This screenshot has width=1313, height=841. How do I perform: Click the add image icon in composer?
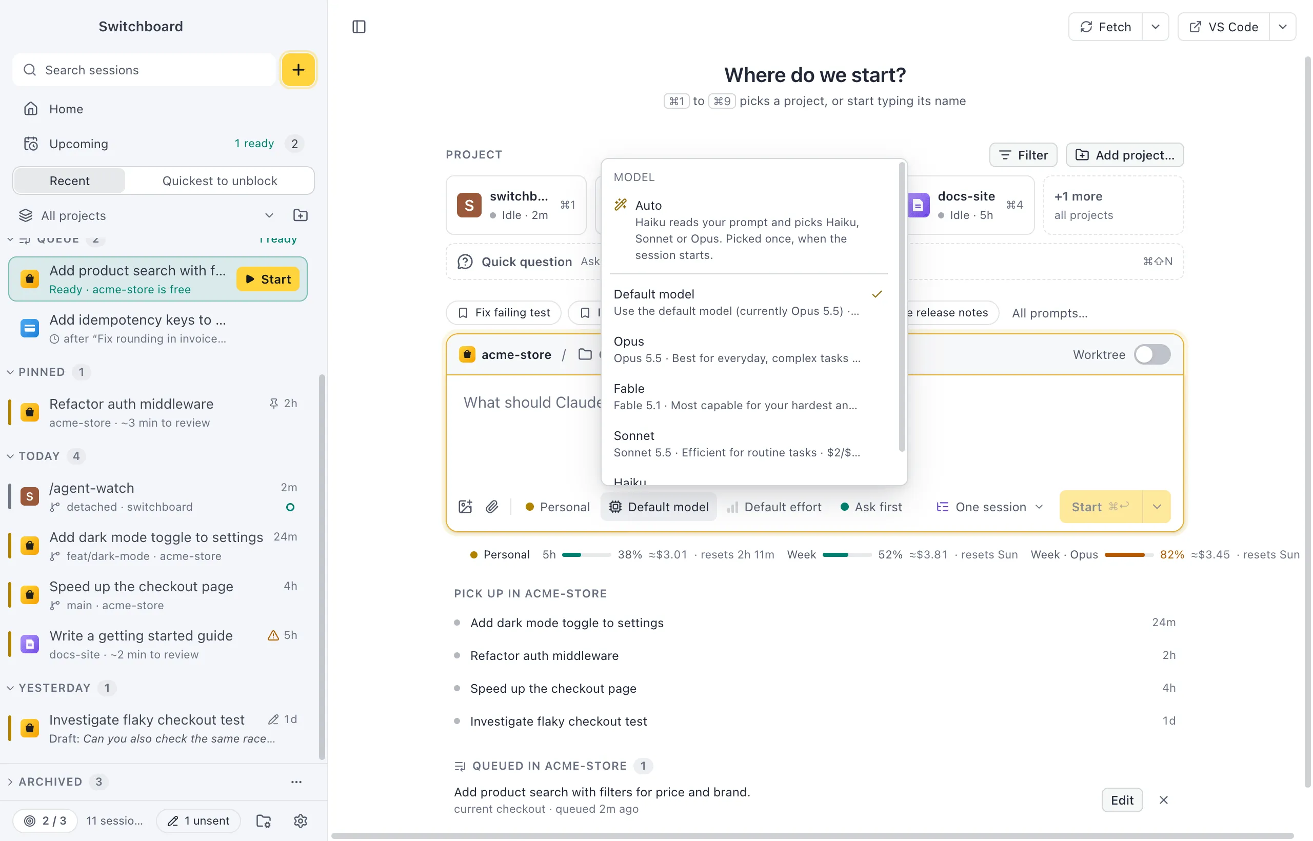click(465, 507)
